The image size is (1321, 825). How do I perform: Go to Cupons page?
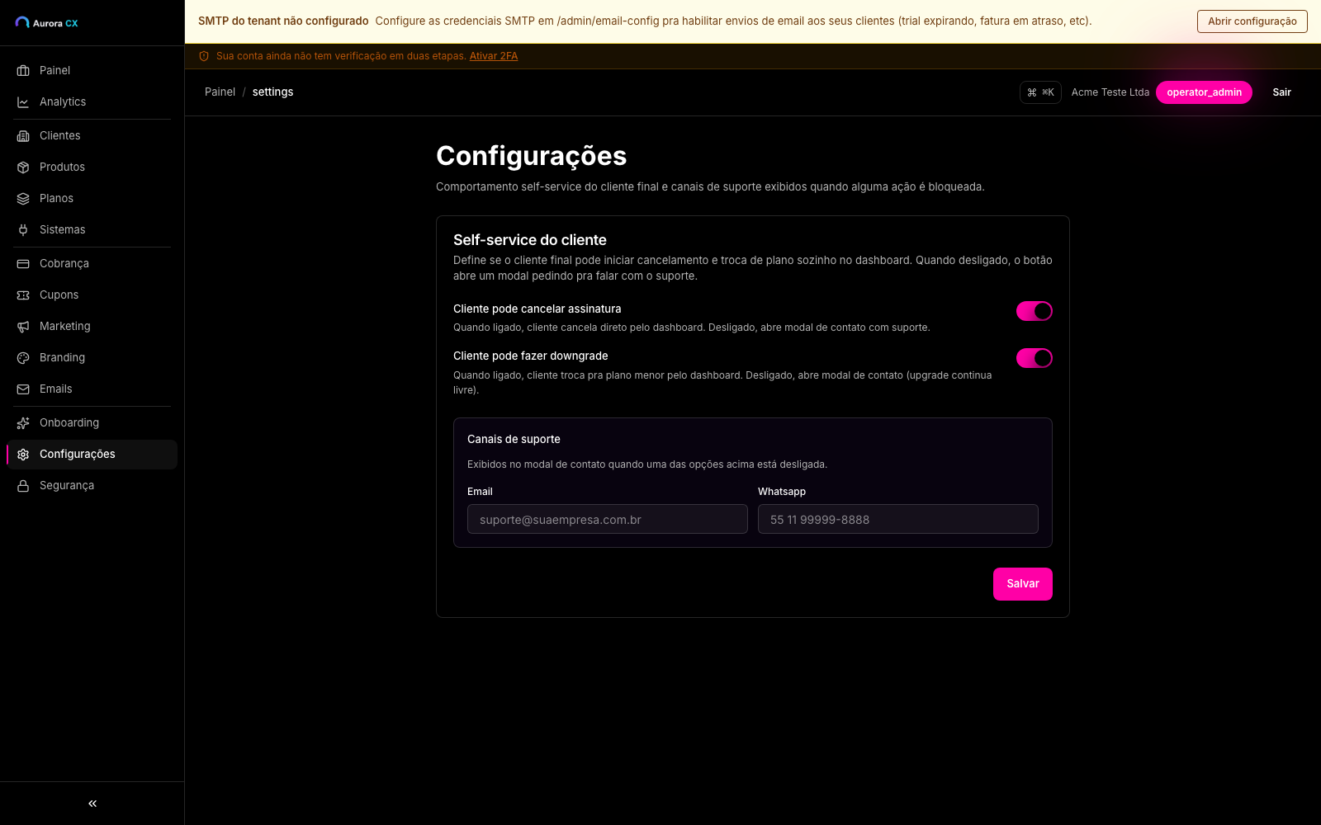point(92,295)
